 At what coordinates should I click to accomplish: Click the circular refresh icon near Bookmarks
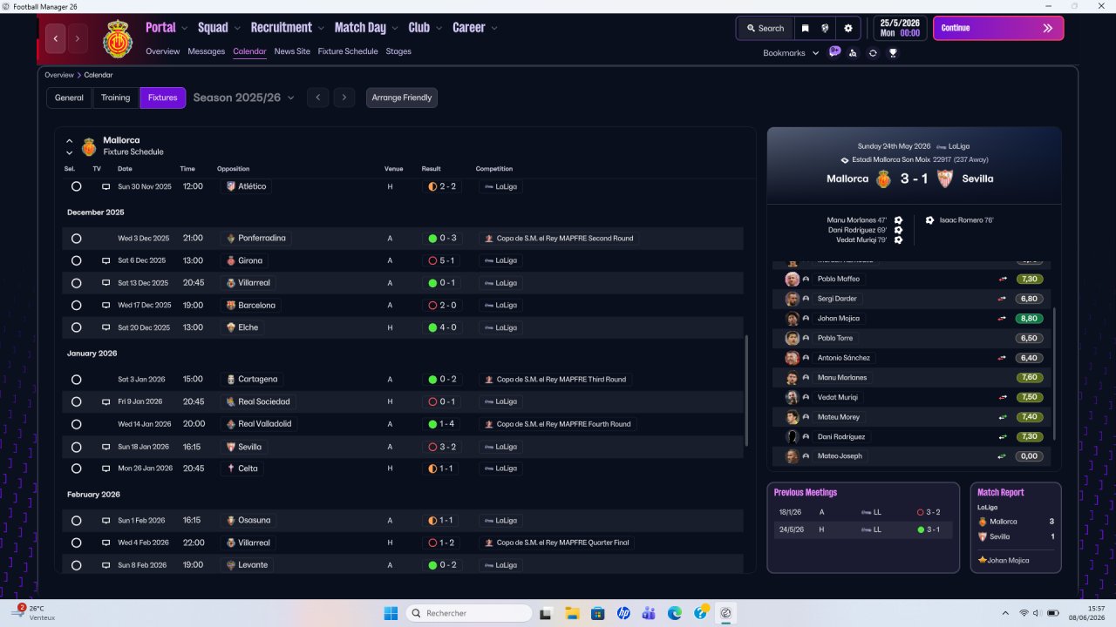pyautogui.click(x=873, y=53)
